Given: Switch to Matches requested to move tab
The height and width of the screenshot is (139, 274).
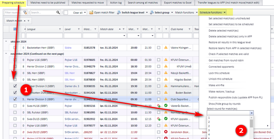Looking at the screenshot, I should [x=88, y=3].
